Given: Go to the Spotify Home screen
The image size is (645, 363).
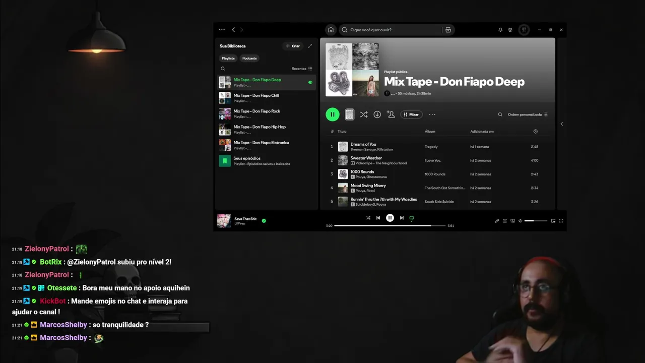Looking at the screenshot, I should (x=331, y=30).
